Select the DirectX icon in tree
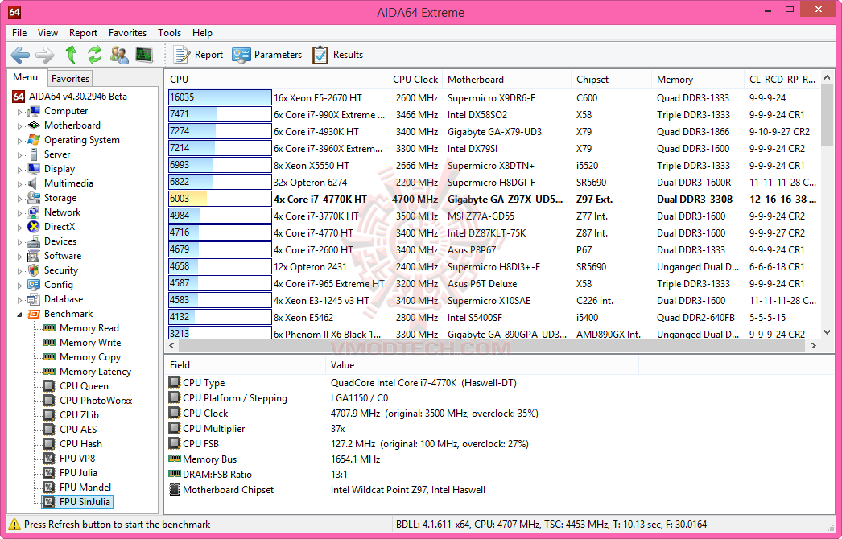Viewport: 842px width, 539px height. (x=33, y=227)
